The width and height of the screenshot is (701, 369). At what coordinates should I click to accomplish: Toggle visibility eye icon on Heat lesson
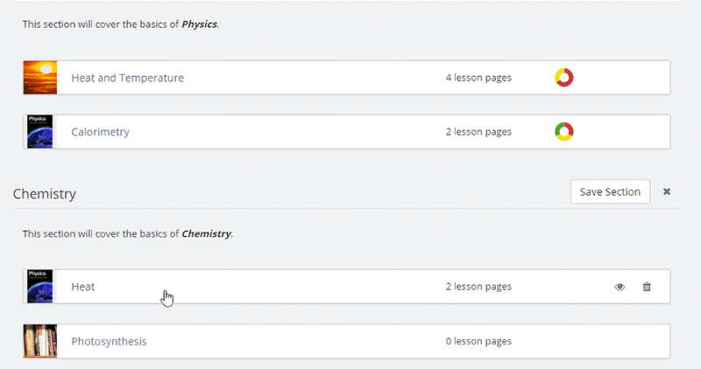(620, 287)
